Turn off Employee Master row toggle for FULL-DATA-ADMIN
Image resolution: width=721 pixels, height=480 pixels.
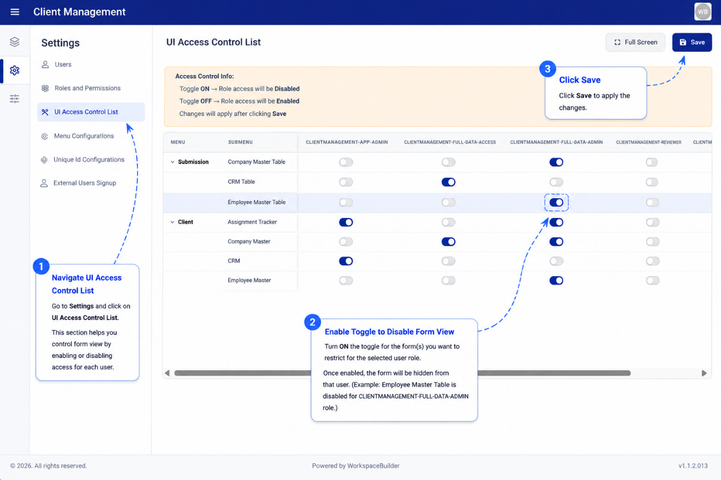point(556,280)
